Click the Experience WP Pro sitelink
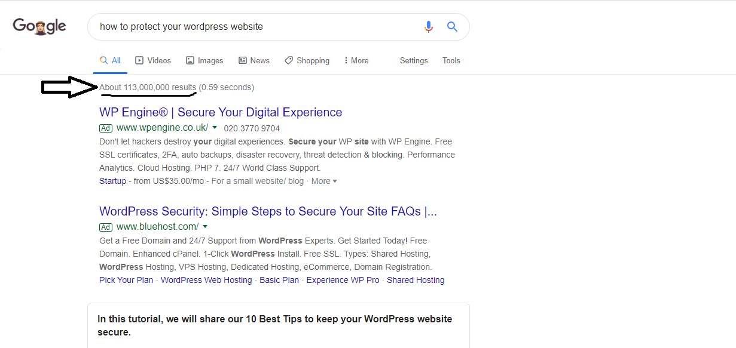The width and height of the screenshot is (736, 348). pos(343,280)
